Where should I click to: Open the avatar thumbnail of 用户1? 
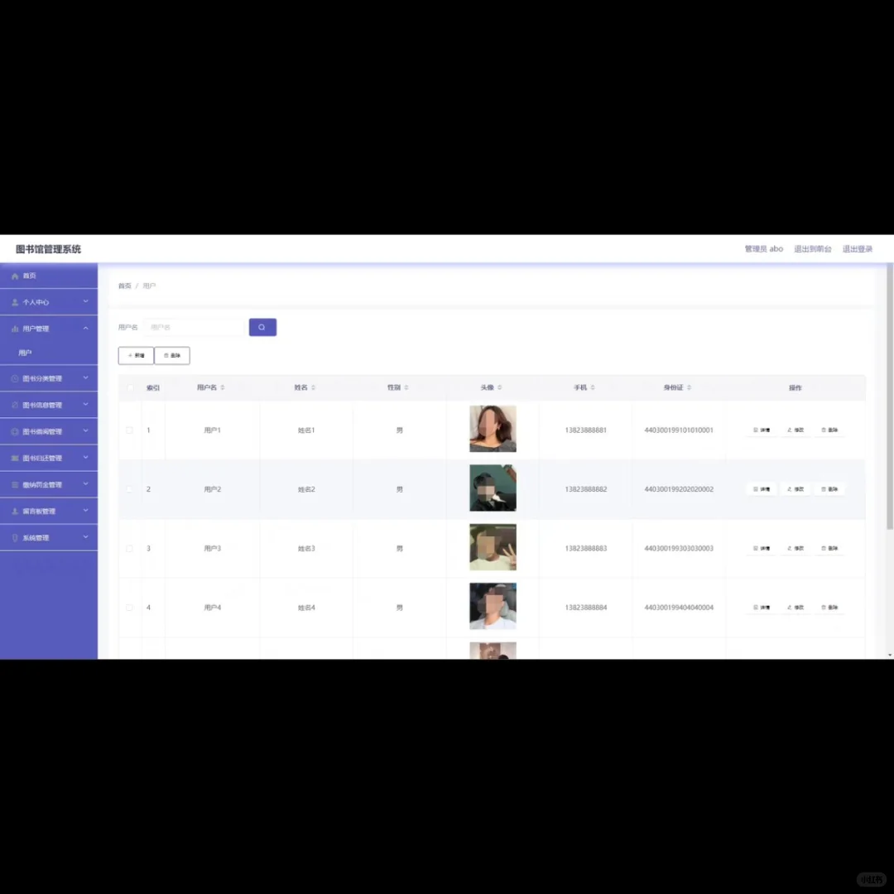point(493,429)
